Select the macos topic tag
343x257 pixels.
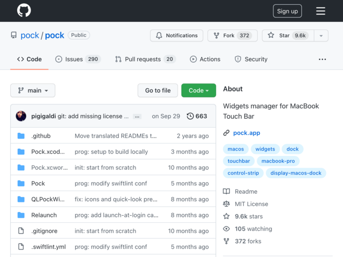tap(236, 149)
